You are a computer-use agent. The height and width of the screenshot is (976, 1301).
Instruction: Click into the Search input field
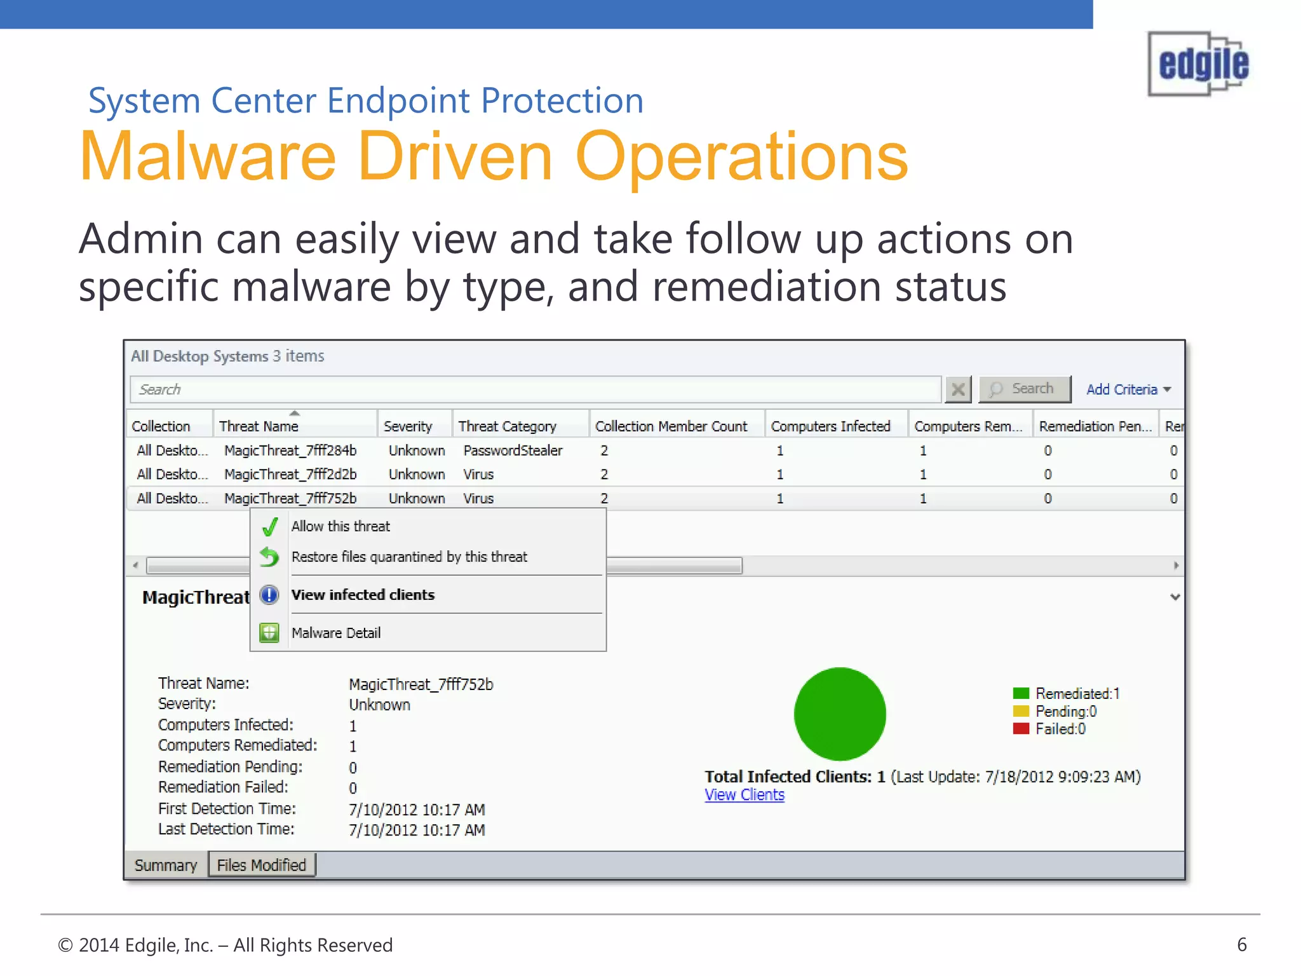tap(536, 390)
